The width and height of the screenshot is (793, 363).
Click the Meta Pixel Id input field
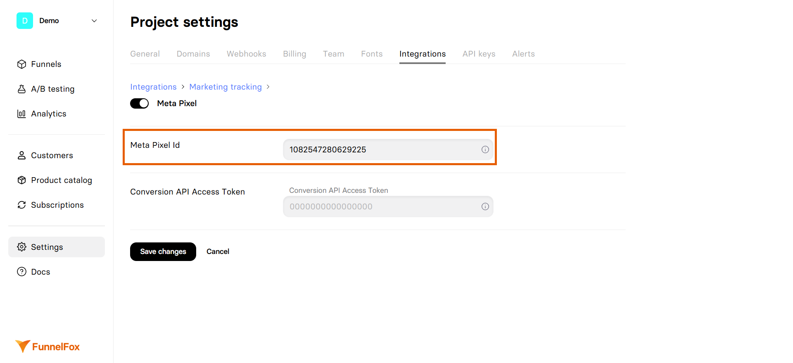388,149
